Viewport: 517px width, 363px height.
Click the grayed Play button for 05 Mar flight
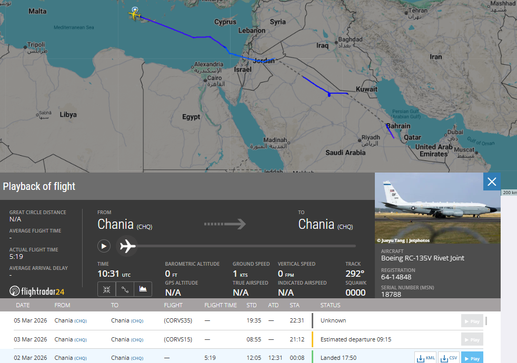pos(472,321)
